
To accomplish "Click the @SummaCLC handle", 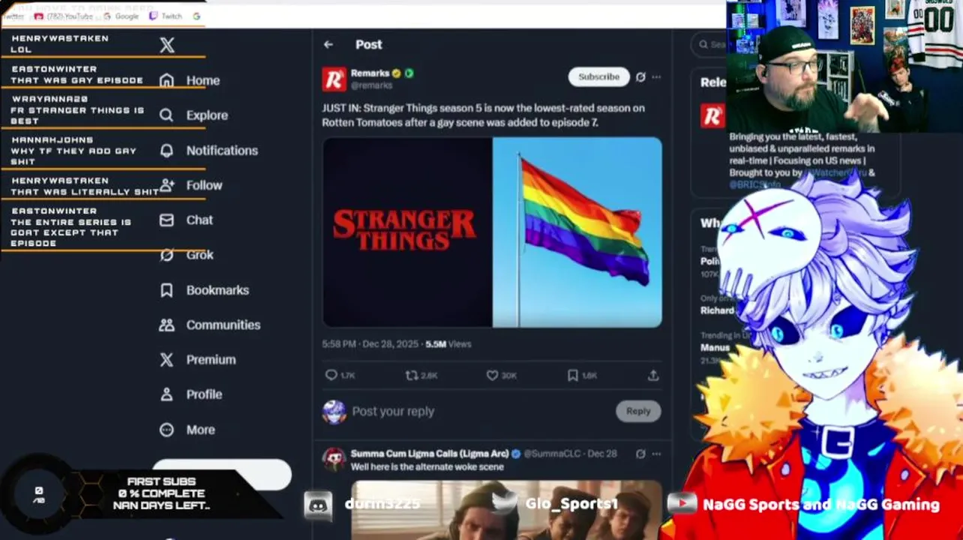I will coord(553,454).
